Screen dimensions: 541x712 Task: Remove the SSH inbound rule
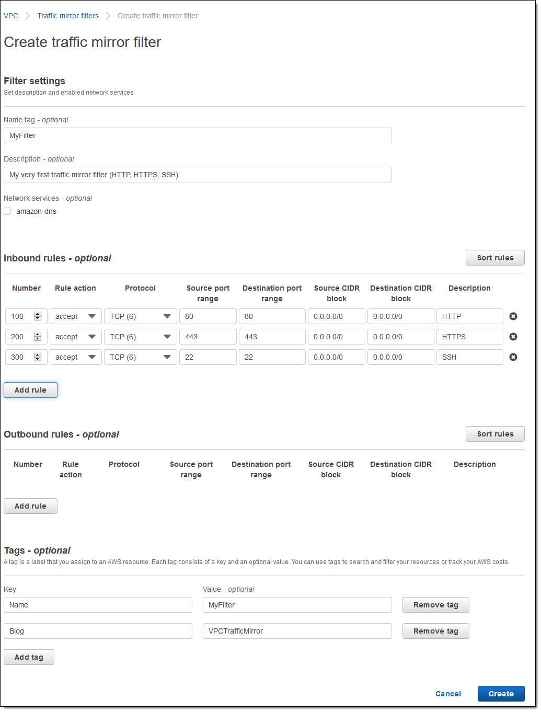pyautogui.click(x=513, y=357)
